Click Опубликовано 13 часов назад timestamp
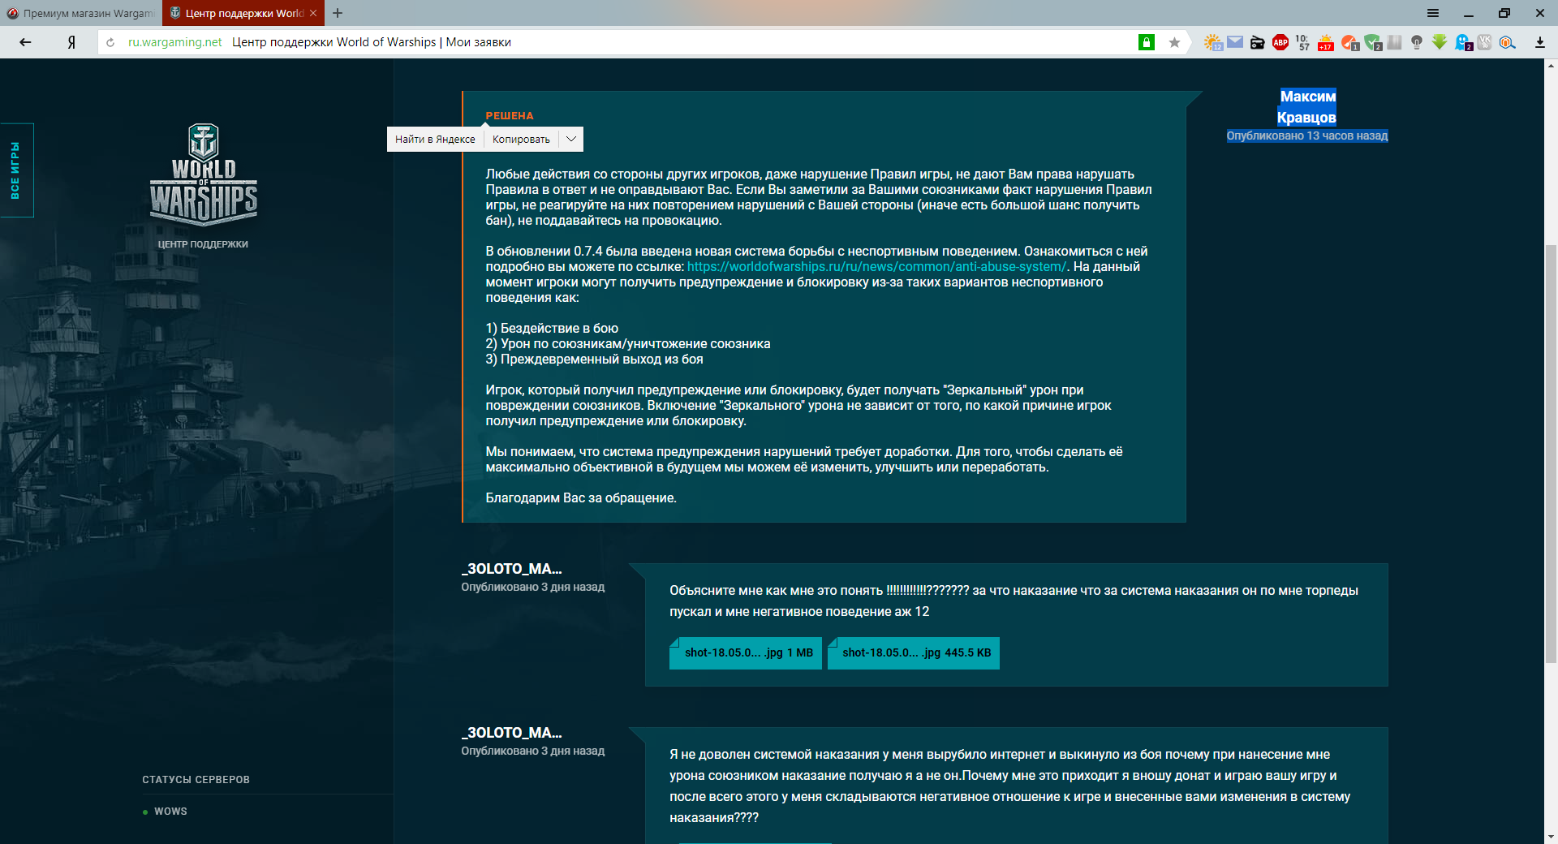 coord(1306,136)
